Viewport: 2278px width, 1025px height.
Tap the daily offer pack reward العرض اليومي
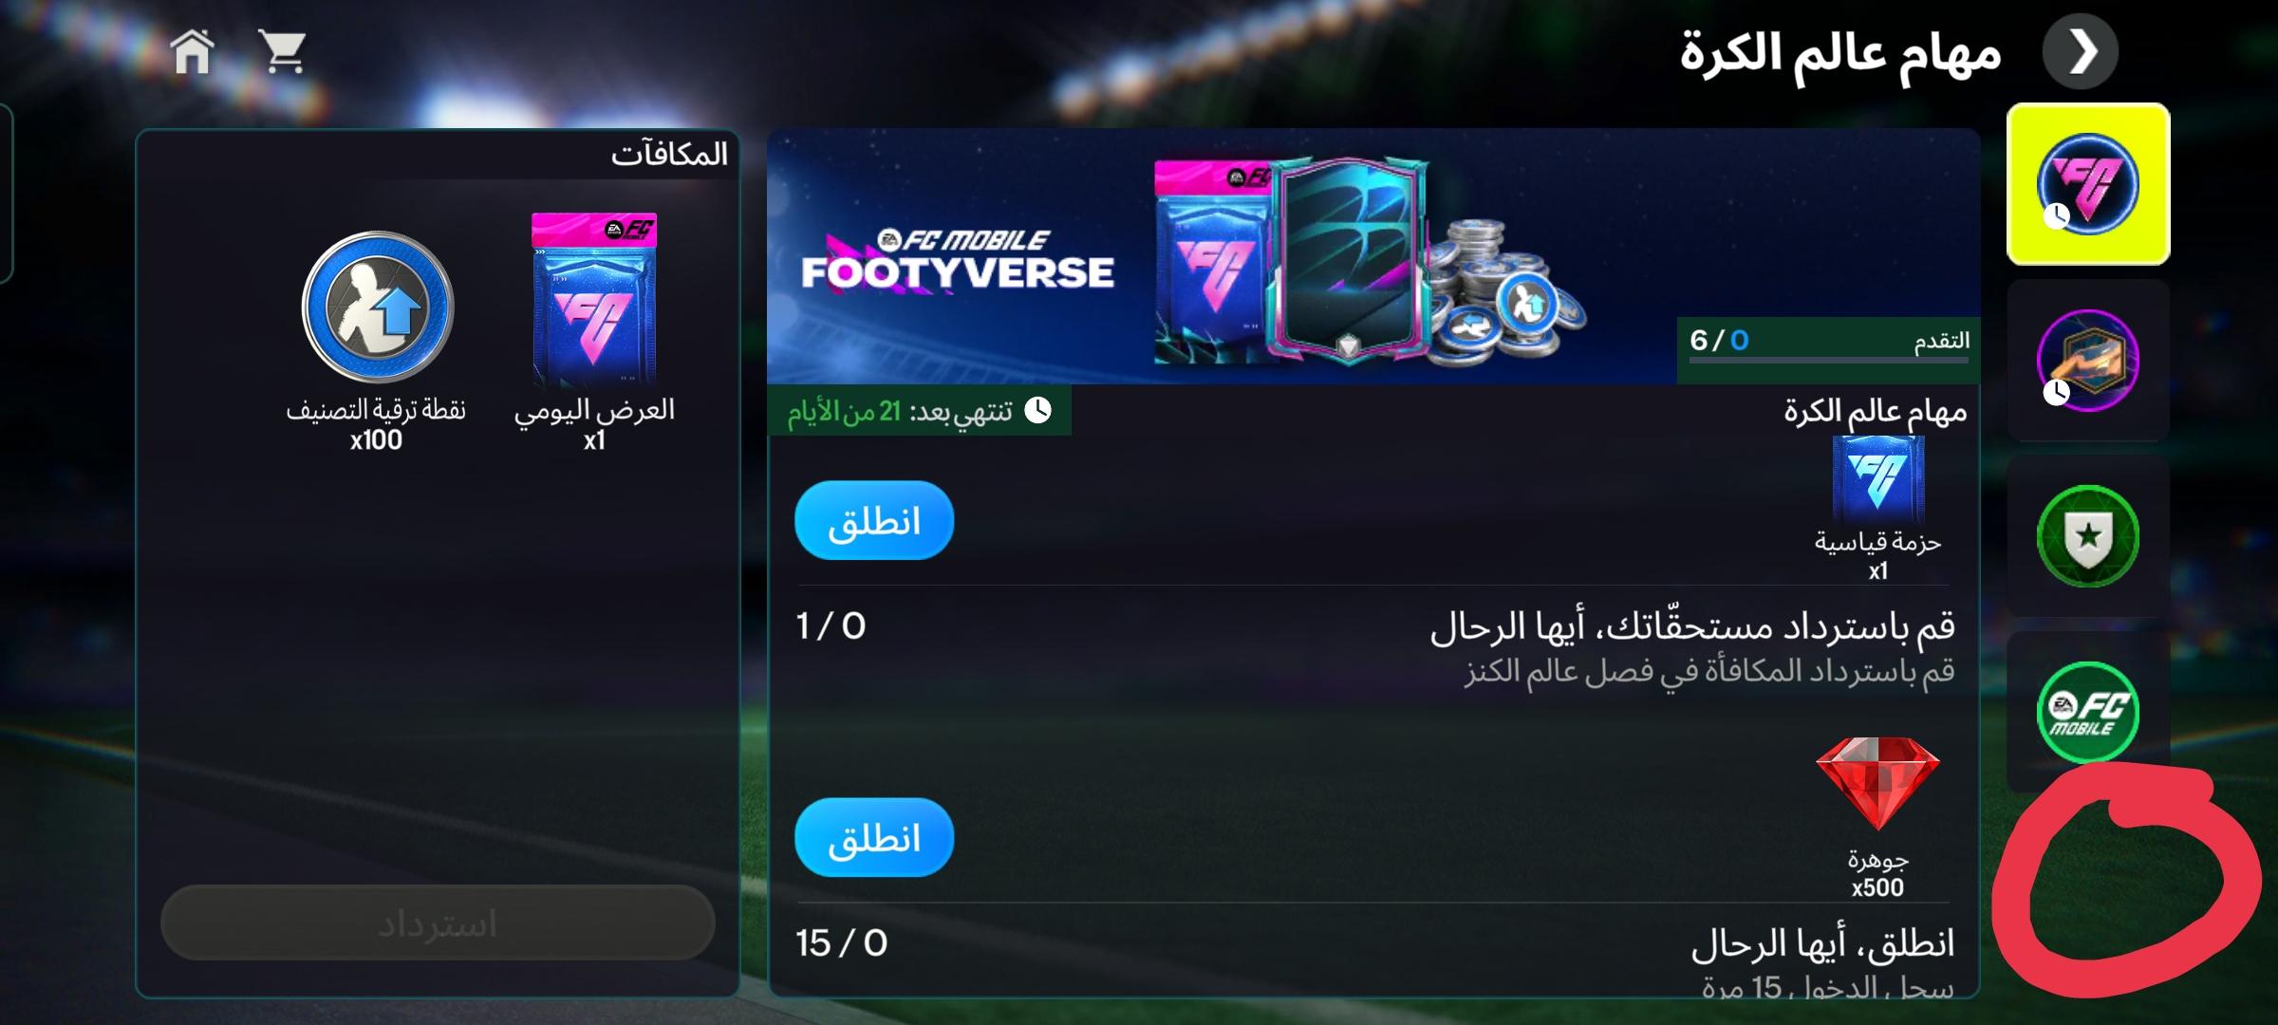click(x=594, y=300)
